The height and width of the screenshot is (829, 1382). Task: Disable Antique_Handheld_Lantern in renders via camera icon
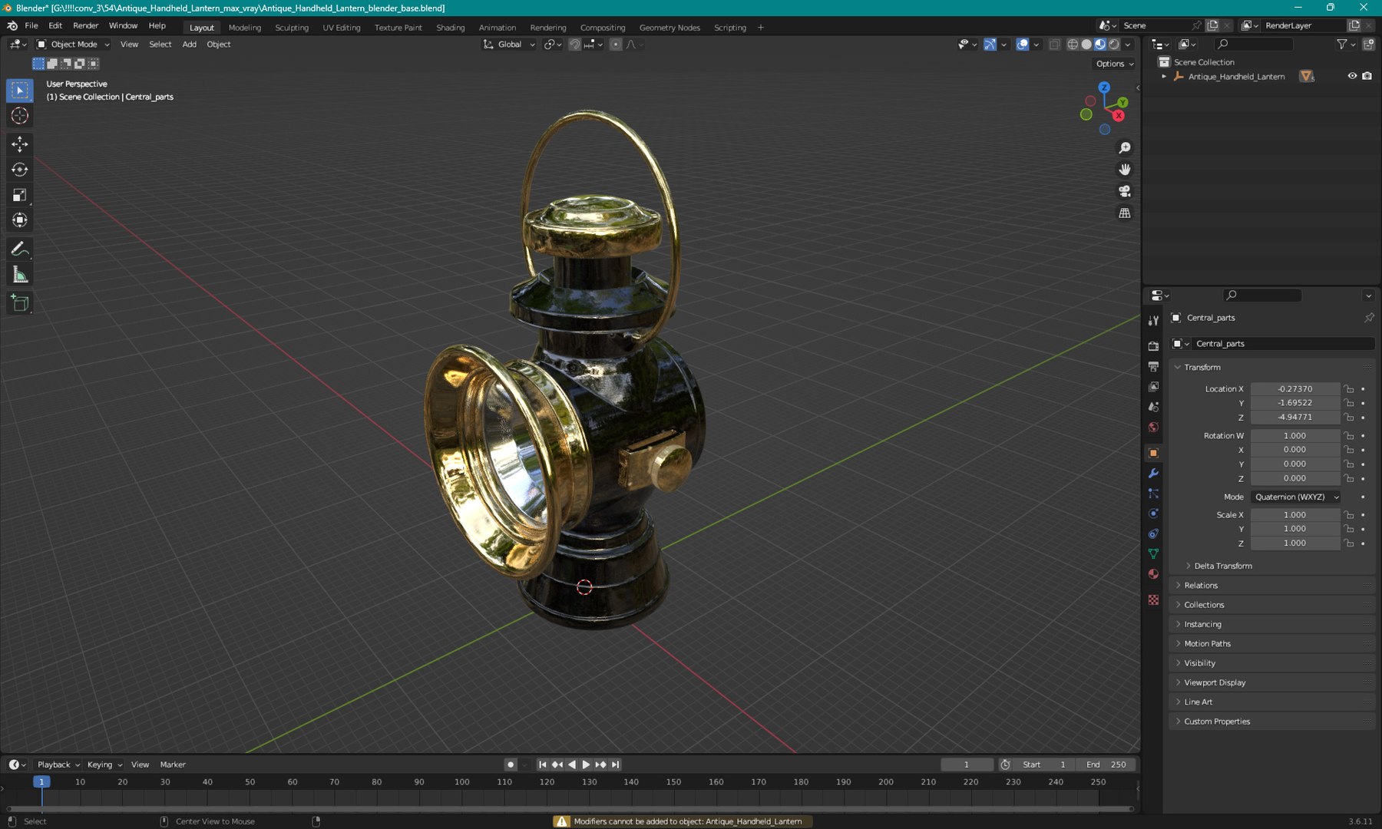1367,76
